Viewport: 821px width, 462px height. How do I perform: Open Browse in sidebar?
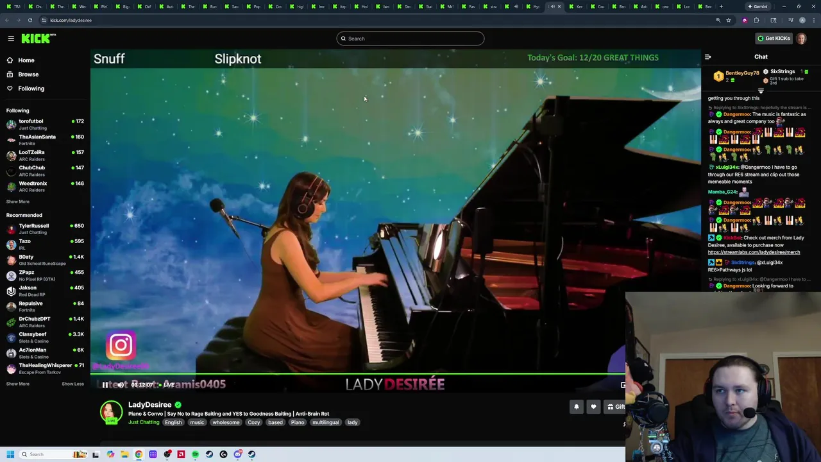pos(28,74)
